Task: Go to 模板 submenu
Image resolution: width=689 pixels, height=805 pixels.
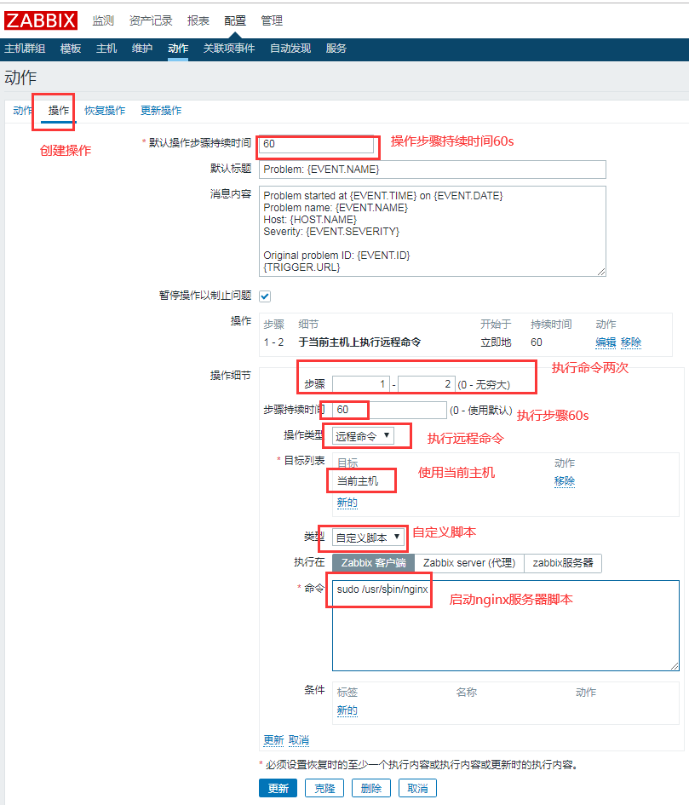Action: point(71,49)
